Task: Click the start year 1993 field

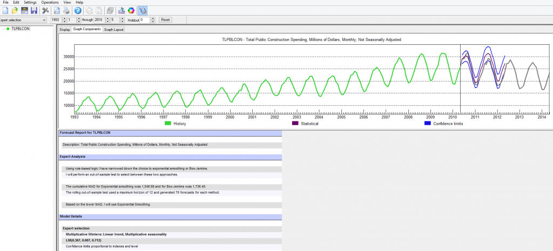Action: pyautogui.click(x=56, y=20)
